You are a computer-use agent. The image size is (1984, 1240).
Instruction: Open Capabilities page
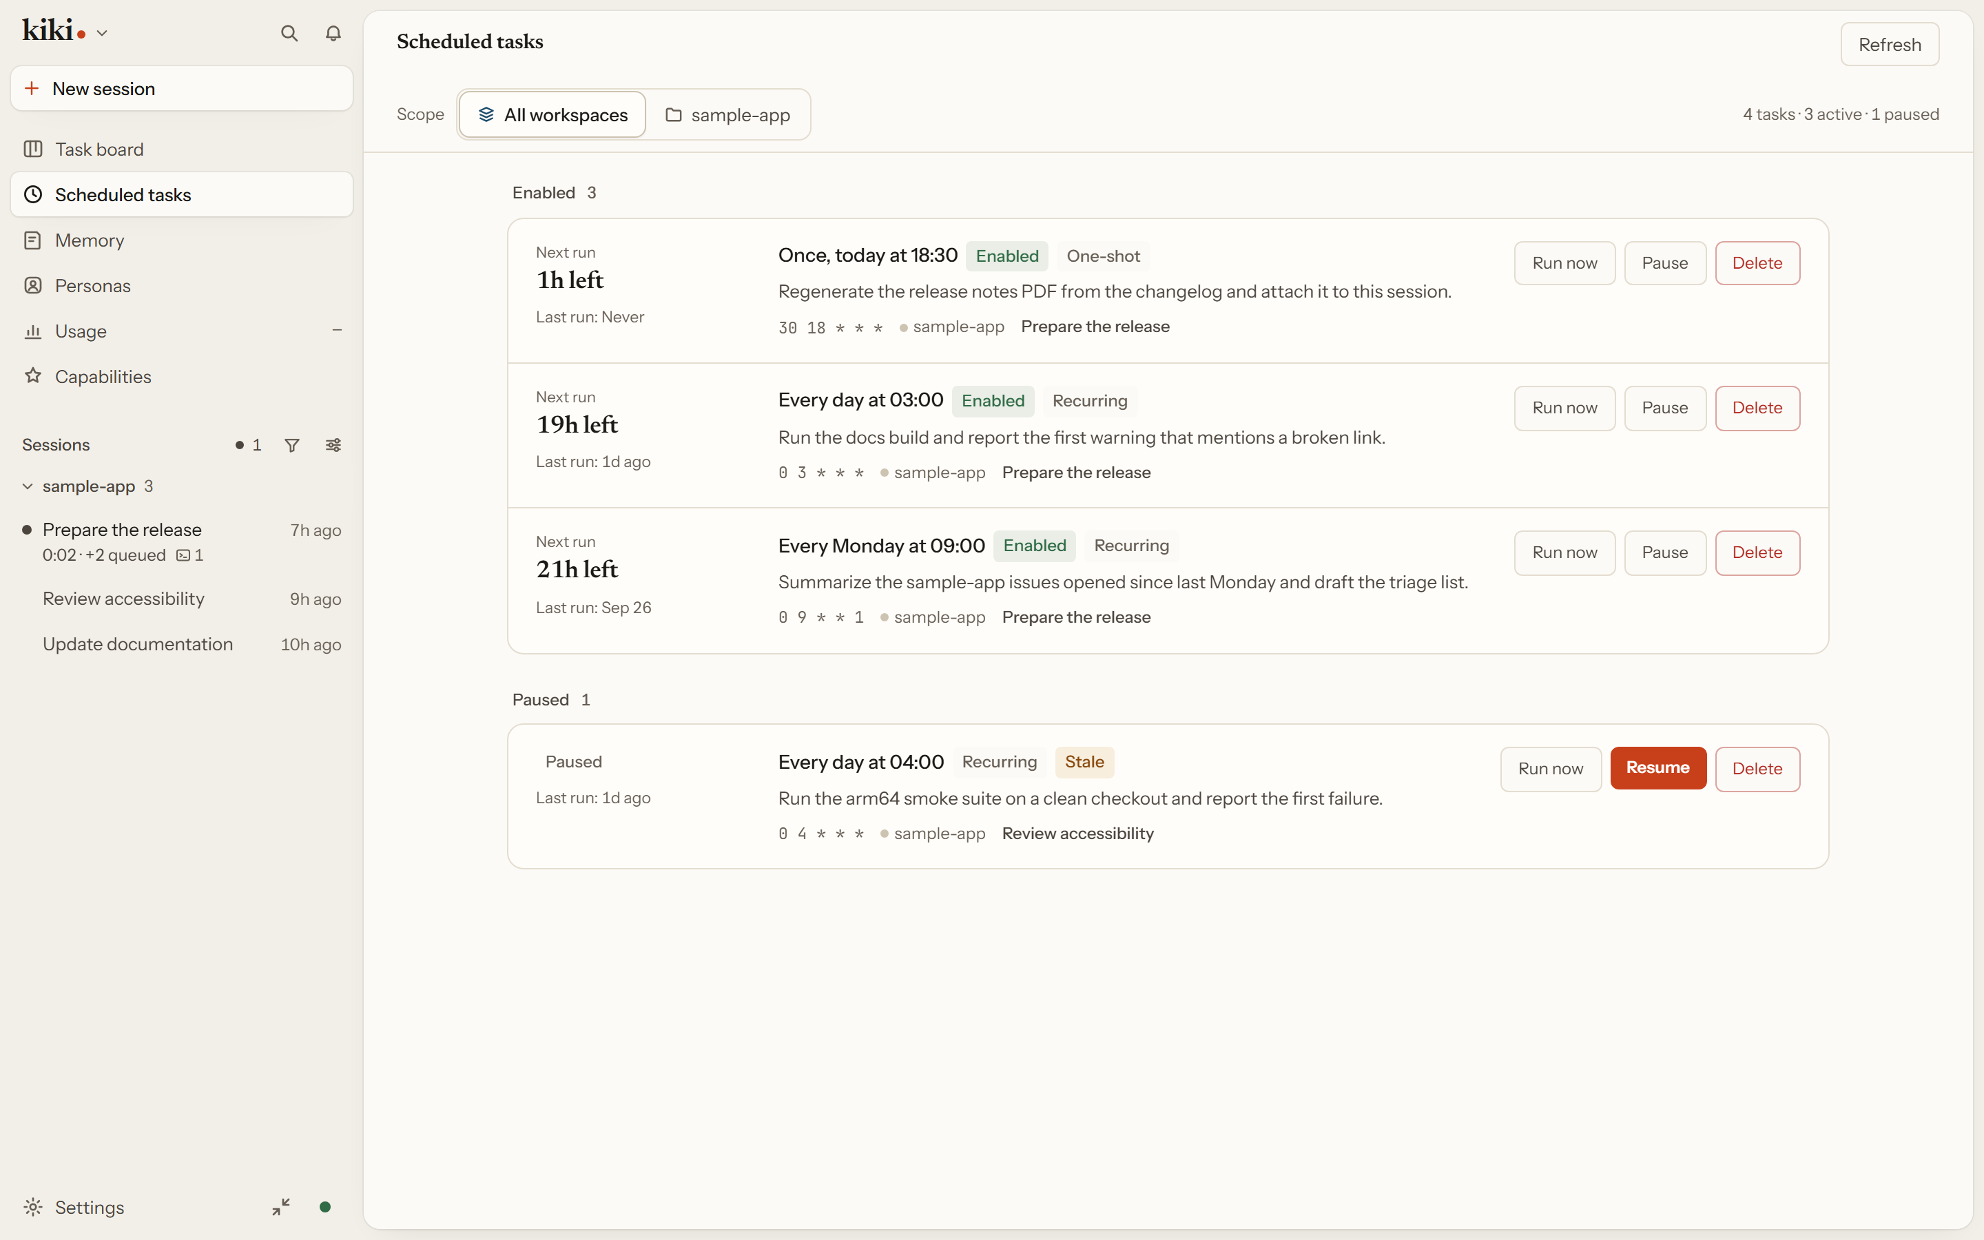181,376
